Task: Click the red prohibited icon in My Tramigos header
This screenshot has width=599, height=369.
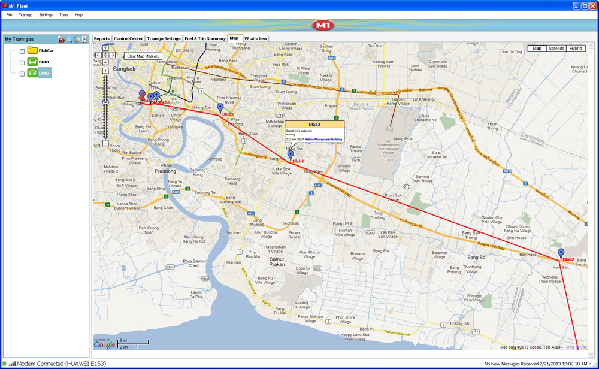Action: tap(61, 40)
